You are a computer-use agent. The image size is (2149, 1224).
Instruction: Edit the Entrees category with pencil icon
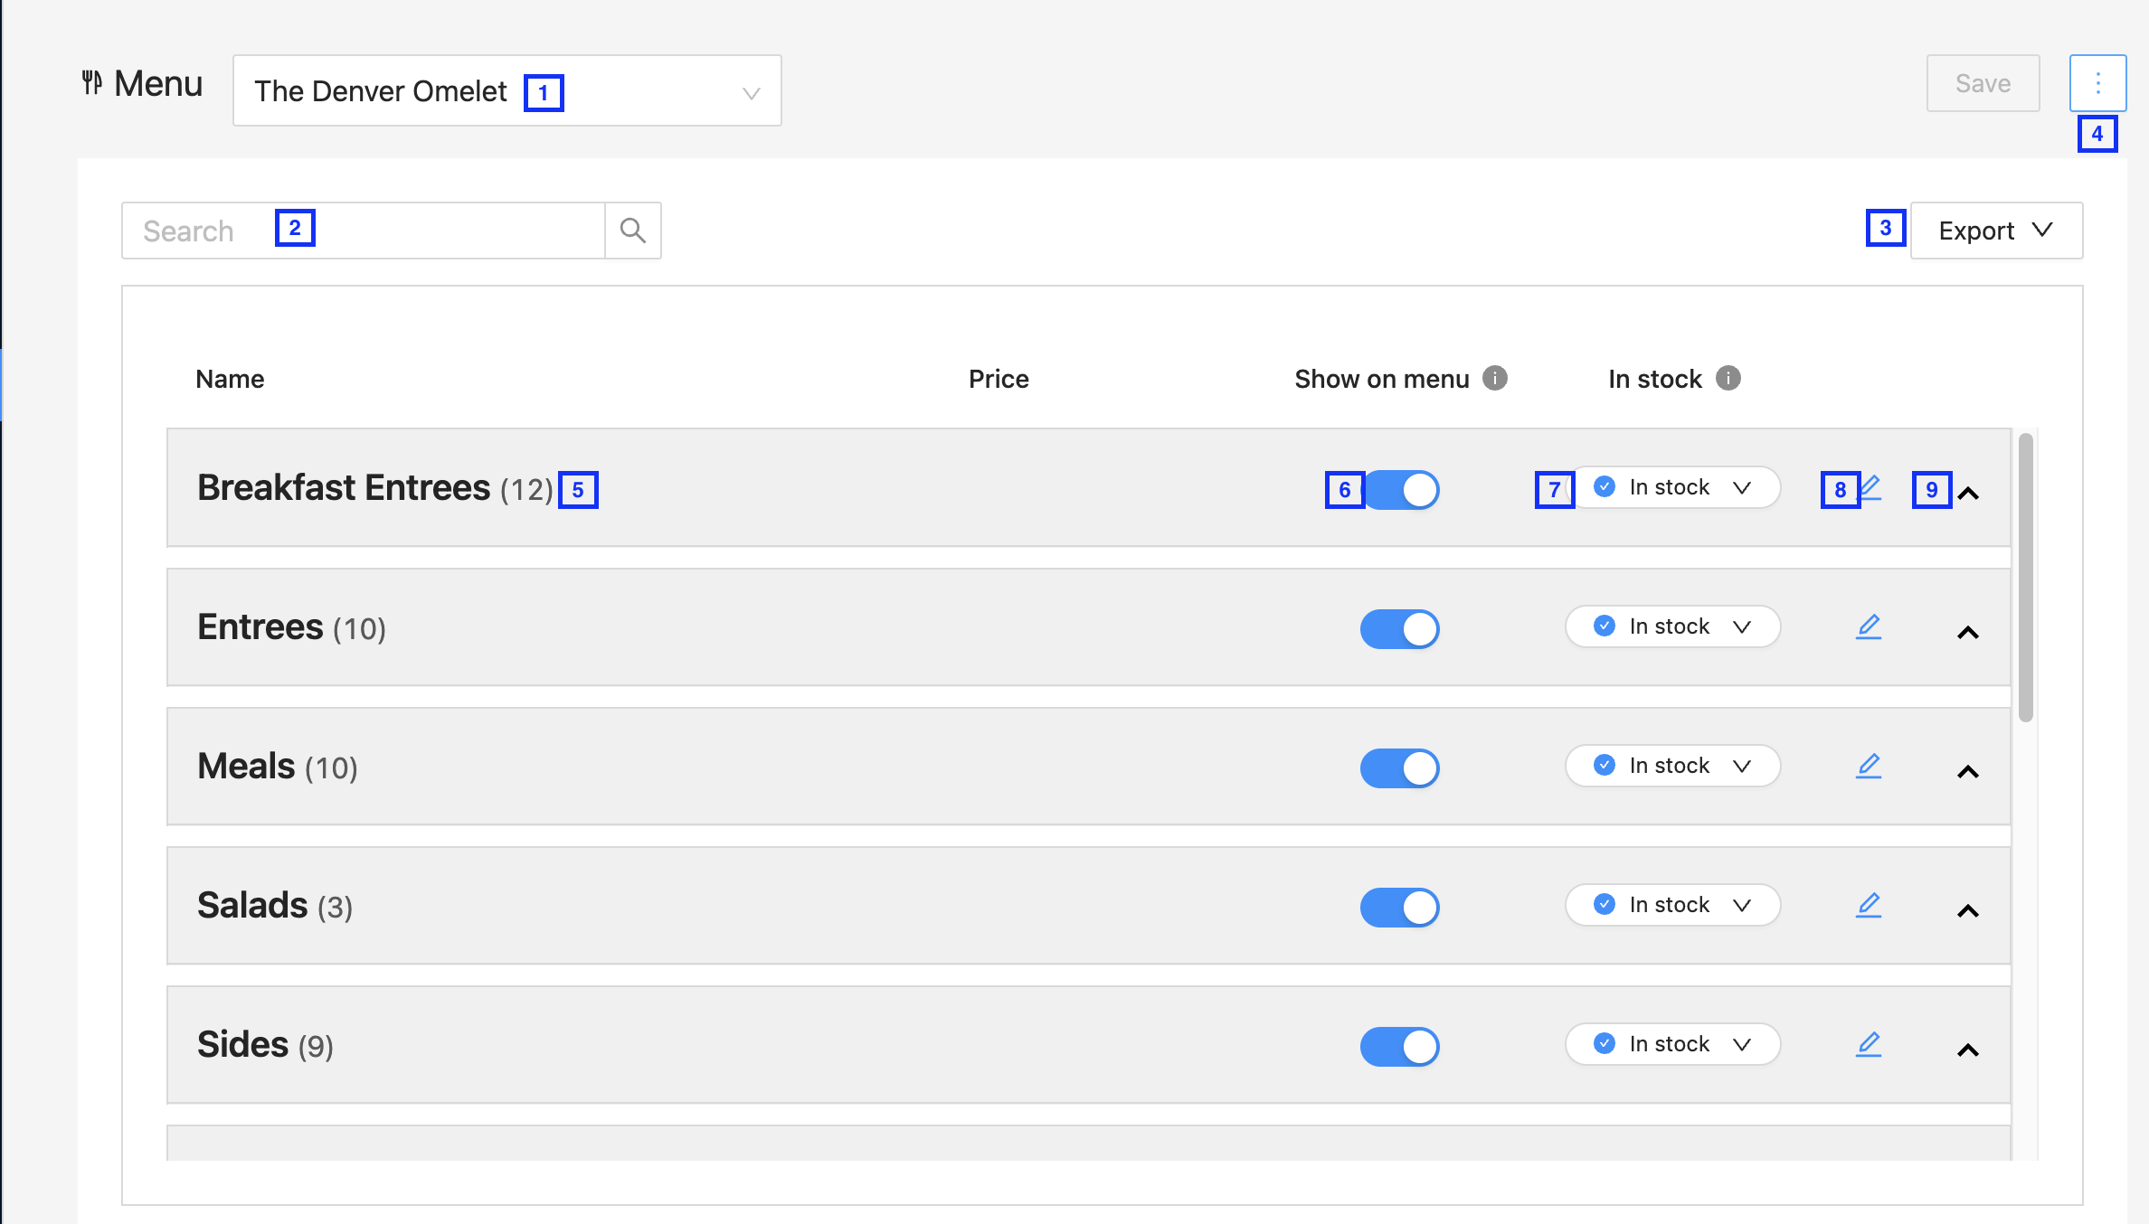click(x=1869, y=627)
